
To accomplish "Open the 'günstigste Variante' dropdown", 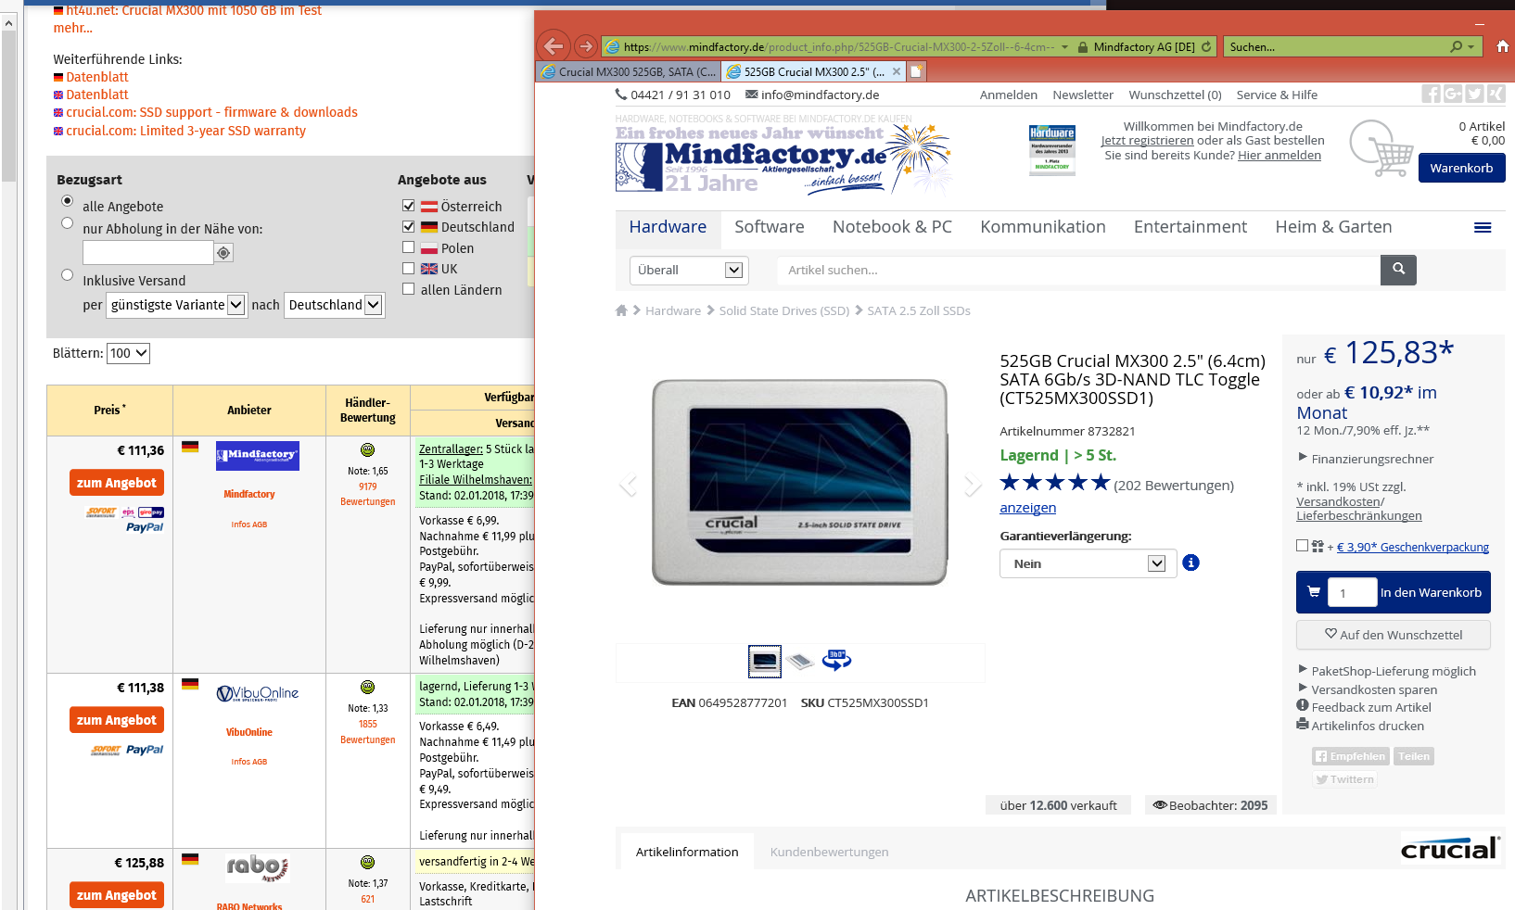I will 177,305.
